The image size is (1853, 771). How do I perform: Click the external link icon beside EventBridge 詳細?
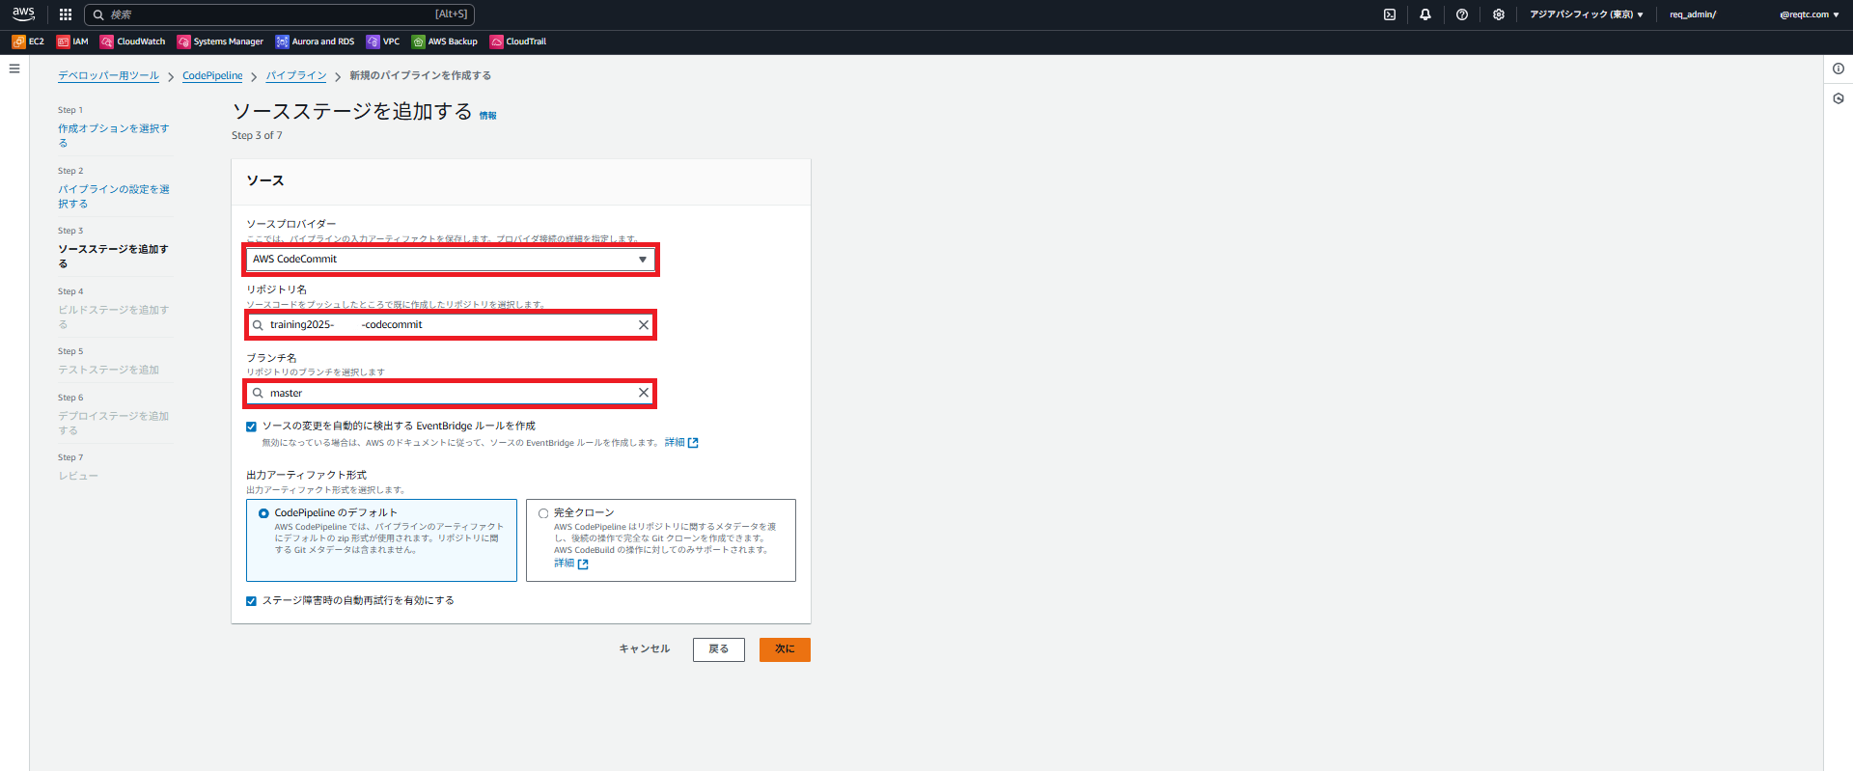(x=693, y=443)
